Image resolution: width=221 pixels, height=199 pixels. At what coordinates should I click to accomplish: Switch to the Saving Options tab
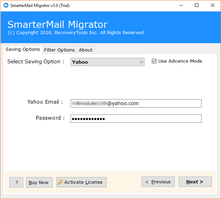(x=23, y=49)
